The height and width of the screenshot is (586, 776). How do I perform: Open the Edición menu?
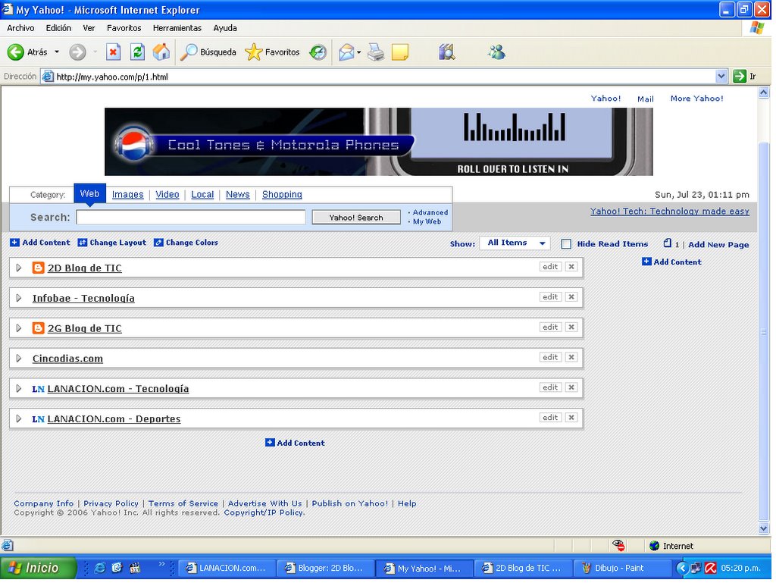tap(58, 28)
